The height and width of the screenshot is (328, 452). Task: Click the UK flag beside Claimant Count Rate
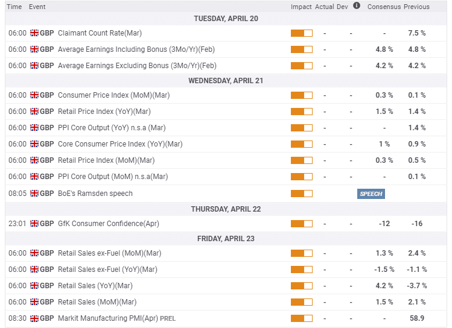[x=34, y=33]
